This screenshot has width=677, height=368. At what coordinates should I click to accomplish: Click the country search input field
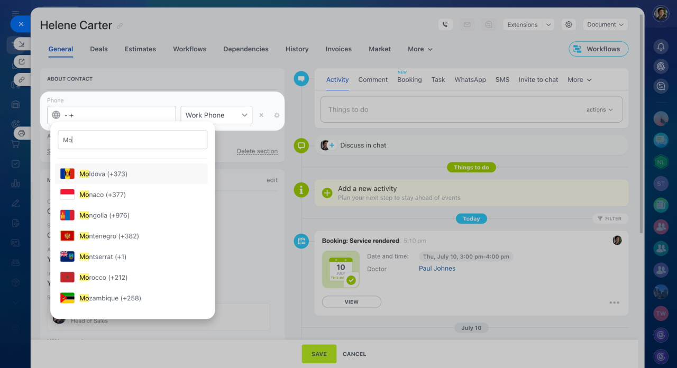point(132,140)
